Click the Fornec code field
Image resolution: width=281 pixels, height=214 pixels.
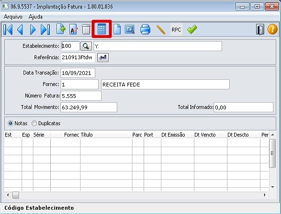coord(79,85)
